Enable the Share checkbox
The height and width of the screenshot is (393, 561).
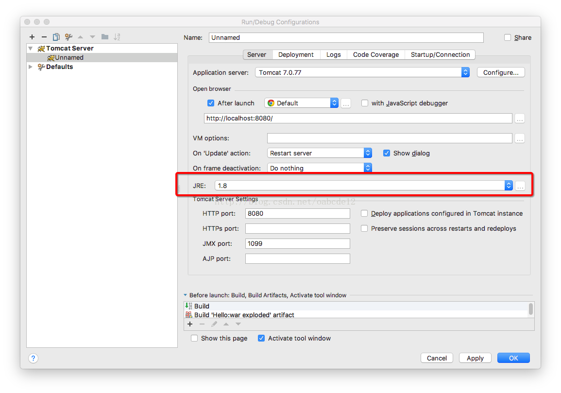click(508, 37)
